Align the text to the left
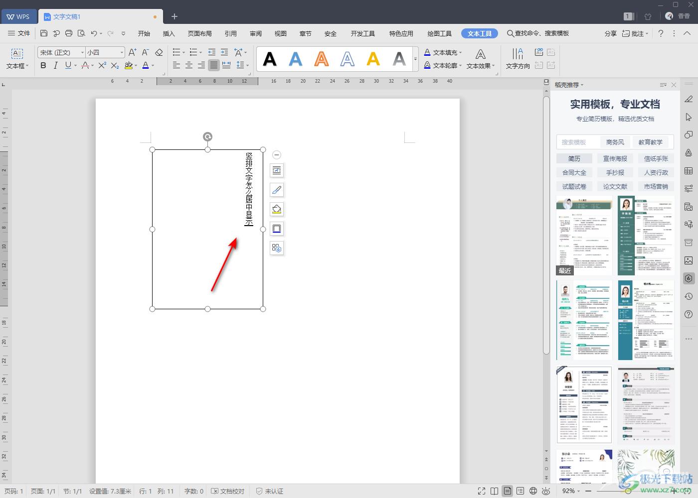The width and height of the screenshot is (698, 498). click(x=176, y=65)
